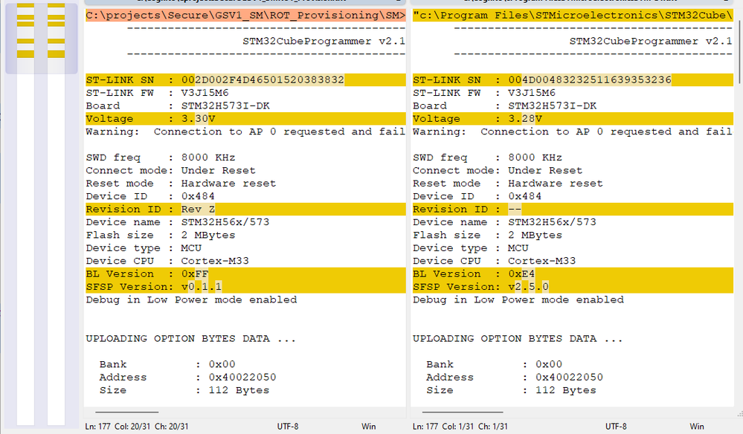743x434 pixels.
Task: Click the right pane path line c:\Program Files\STMicroelectronics
Action: [573, 16]
